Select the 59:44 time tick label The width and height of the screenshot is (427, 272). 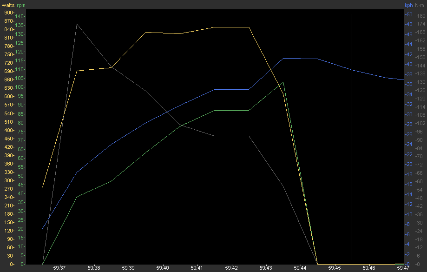(300, 268)
